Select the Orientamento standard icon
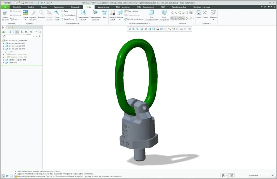 point(95,14)
